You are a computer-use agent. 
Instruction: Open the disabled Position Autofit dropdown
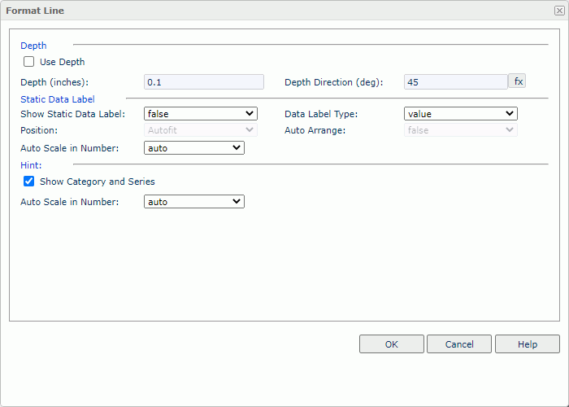coord(200,130)
